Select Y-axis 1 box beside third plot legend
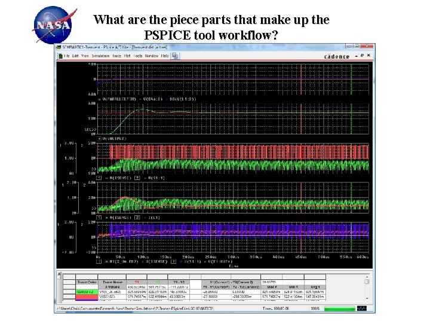 click(99, 178)
